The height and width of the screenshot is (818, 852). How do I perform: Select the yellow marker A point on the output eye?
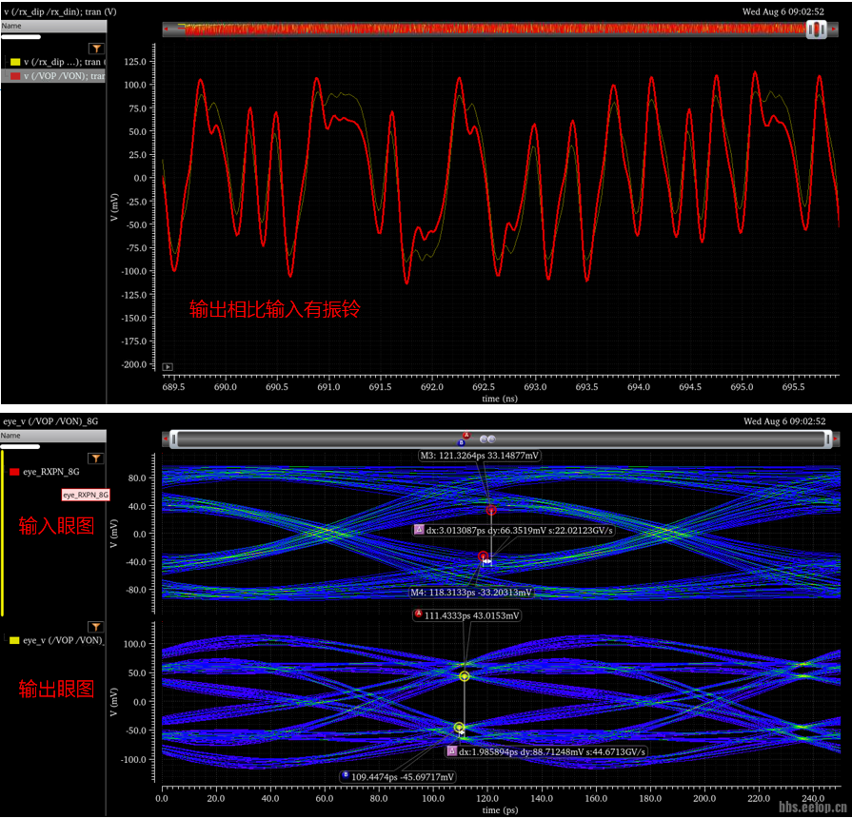[x=464, y=676]
